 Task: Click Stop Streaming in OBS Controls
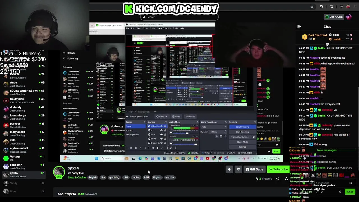242,127
